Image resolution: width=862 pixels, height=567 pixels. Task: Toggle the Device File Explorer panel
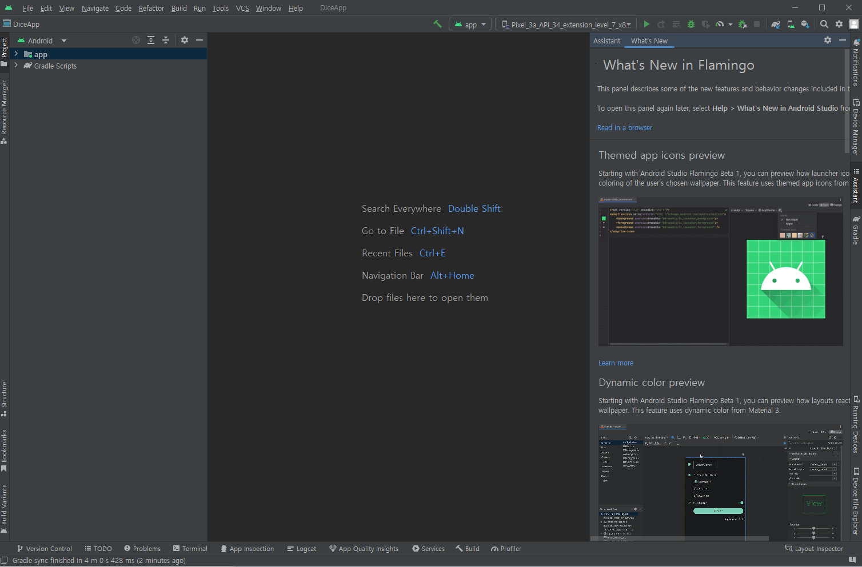click(x=856, y=501)
